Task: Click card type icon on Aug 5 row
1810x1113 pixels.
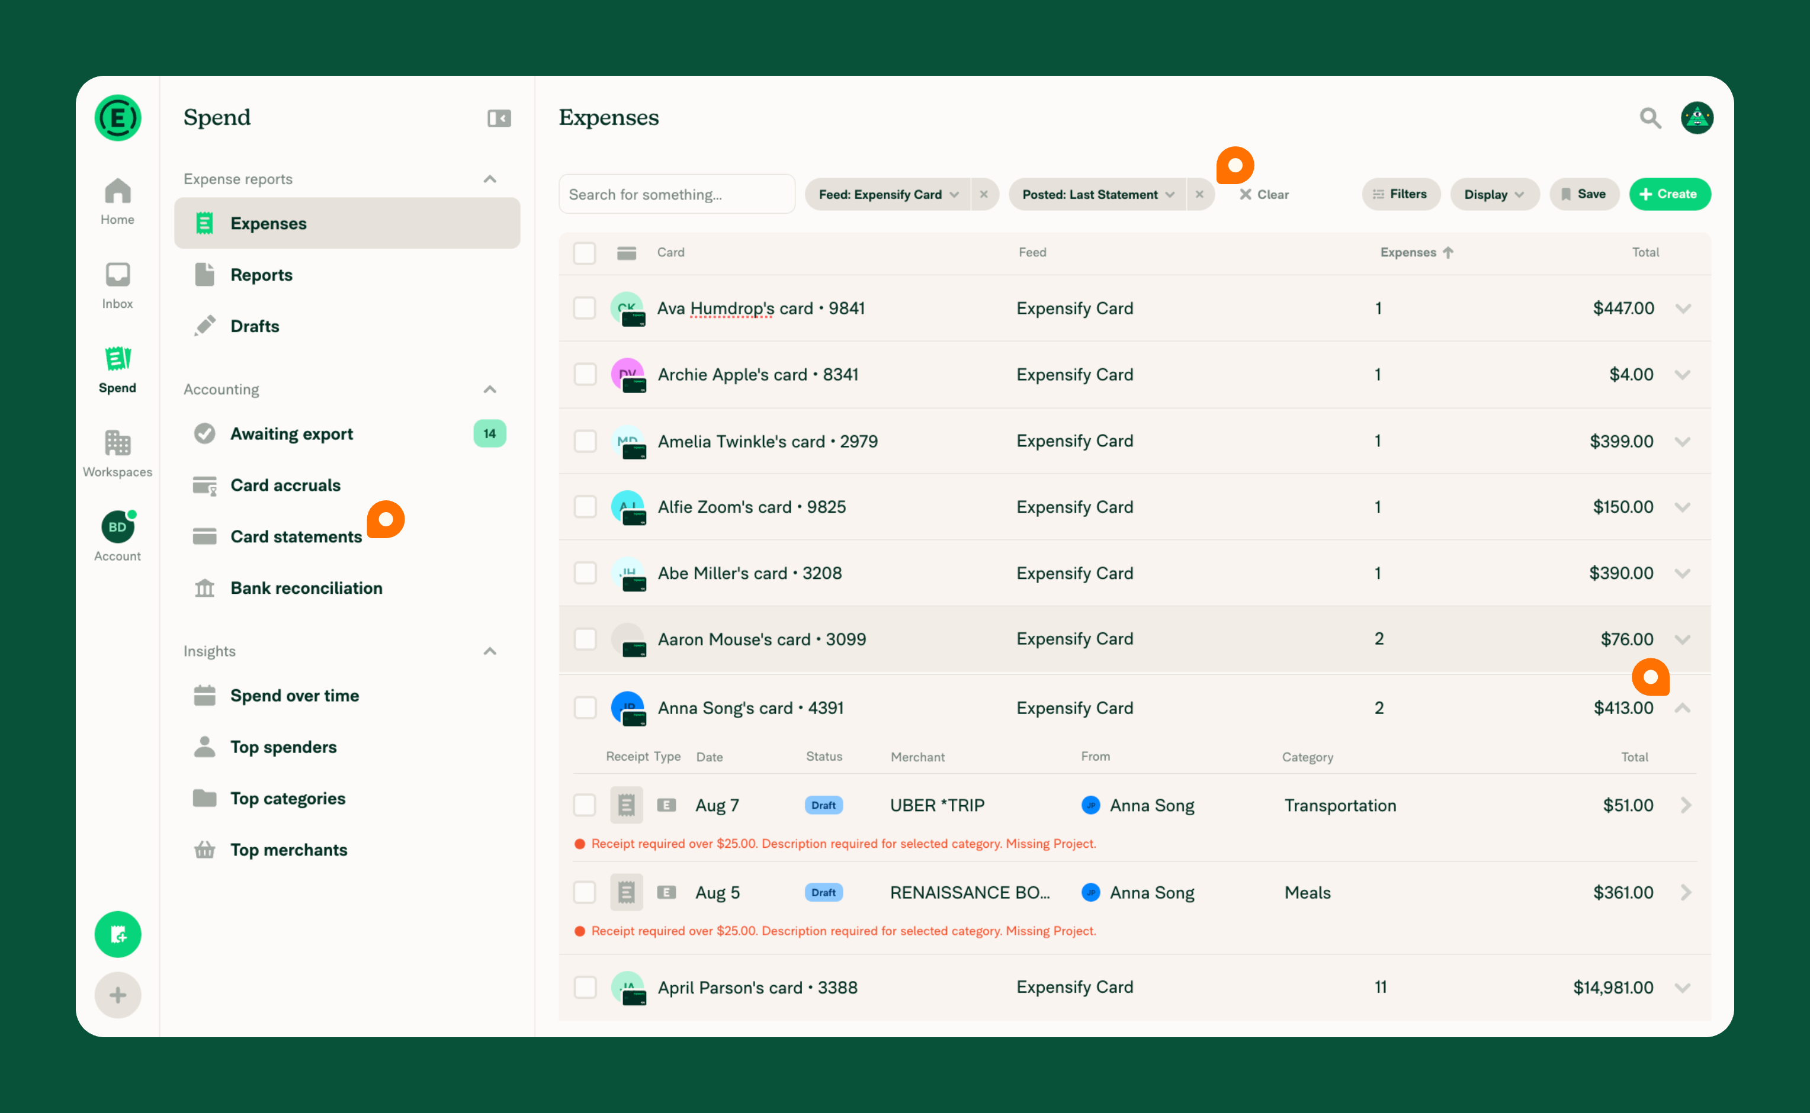Action: tap(666, 892)
